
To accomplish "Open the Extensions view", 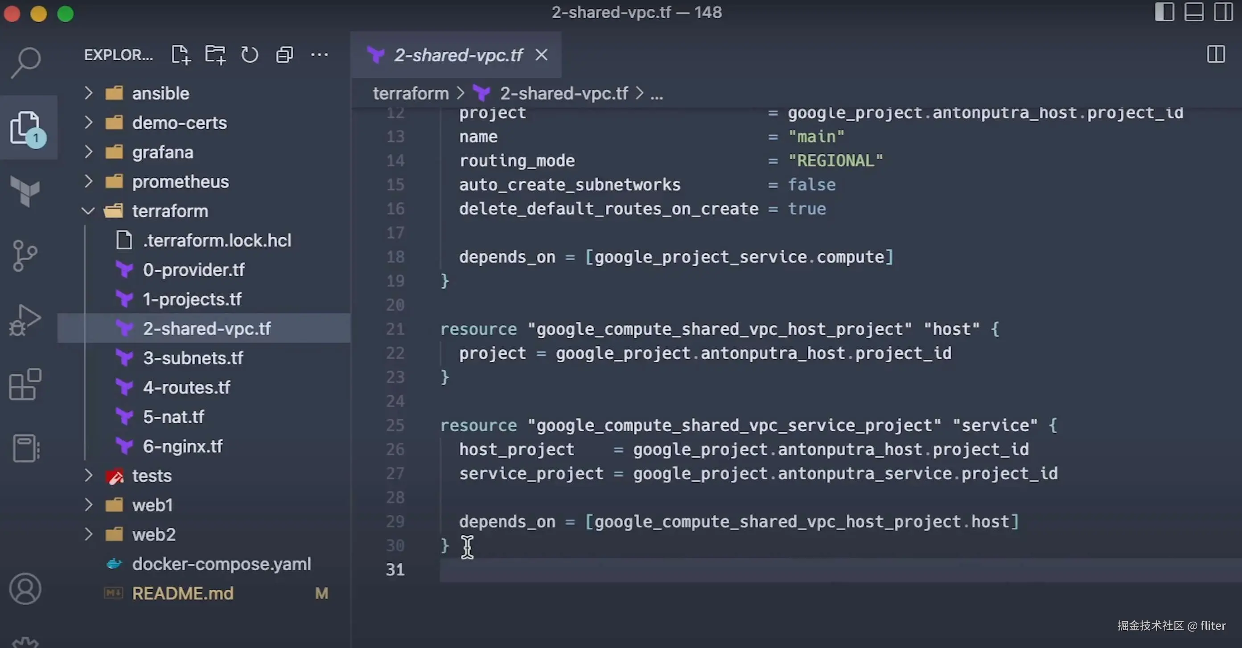I will (x=25, y=384).
